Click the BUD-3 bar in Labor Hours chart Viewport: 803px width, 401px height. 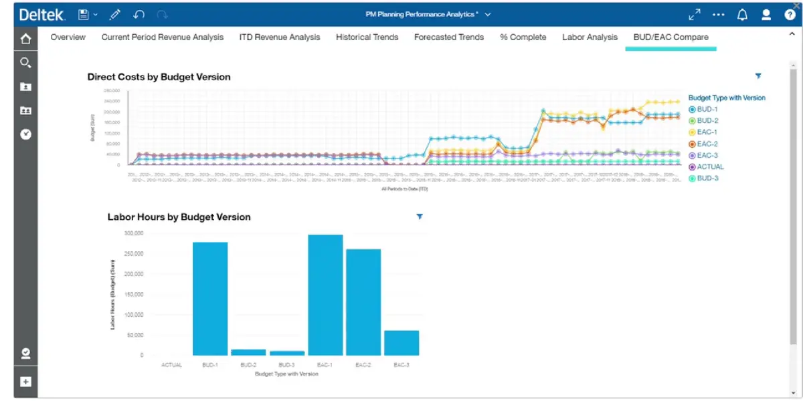[286, 353]
